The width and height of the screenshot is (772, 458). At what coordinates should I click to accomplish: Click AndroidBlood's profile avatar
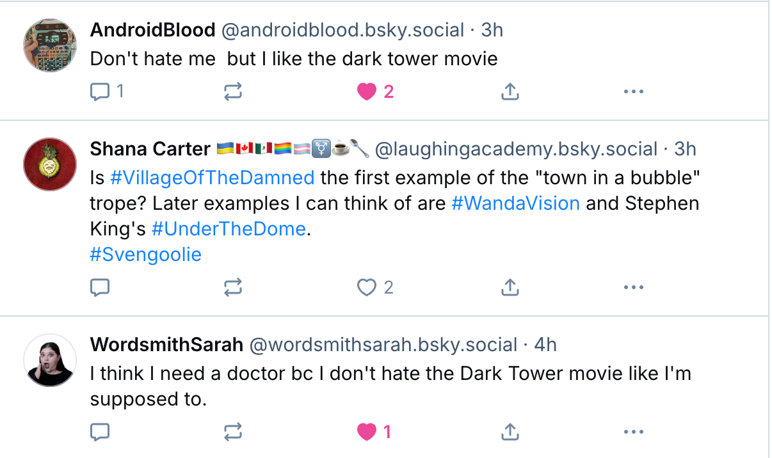pos(50,45)
